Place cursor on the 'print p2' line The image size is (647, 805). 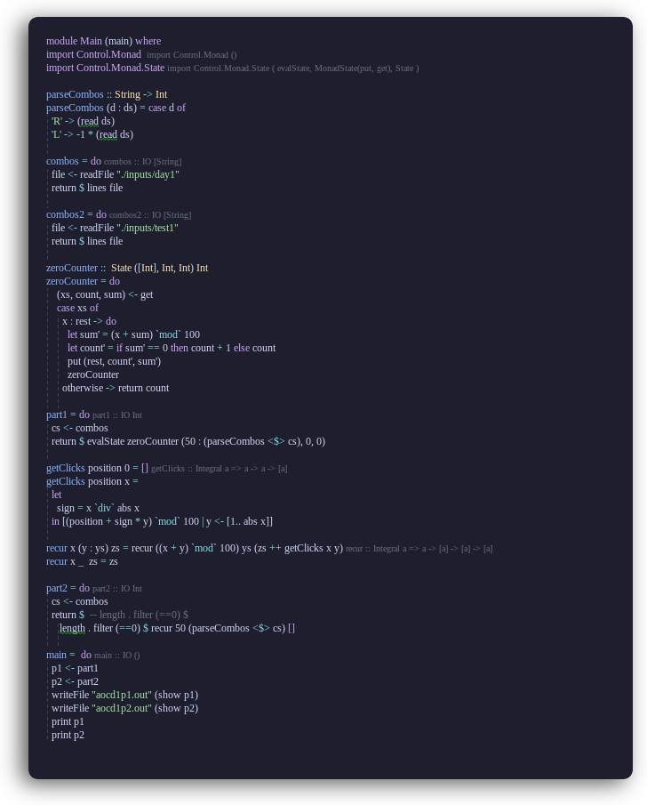(x=68, y=735)
